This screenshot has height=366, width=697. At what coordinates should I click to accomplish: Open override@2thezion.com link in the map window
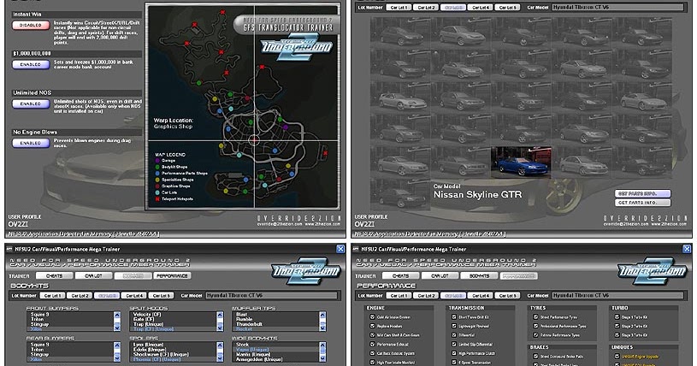(x=279, y=225)
